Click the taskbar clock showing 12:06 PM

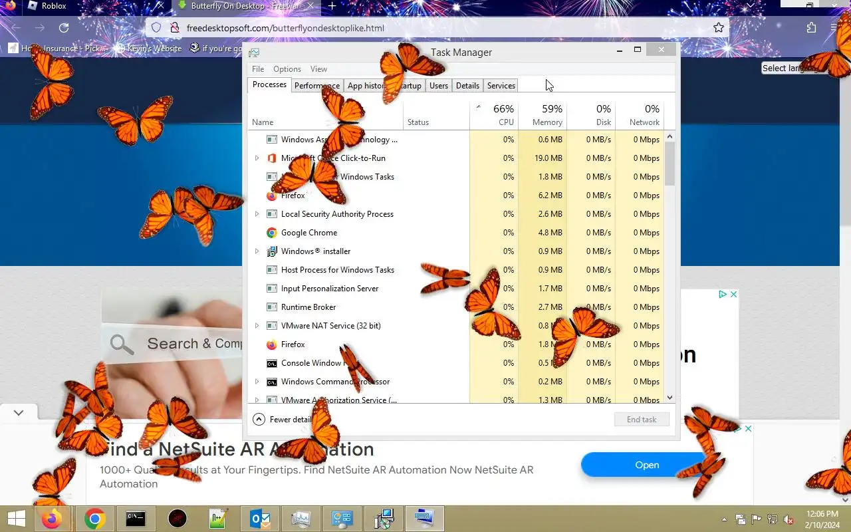821,519
